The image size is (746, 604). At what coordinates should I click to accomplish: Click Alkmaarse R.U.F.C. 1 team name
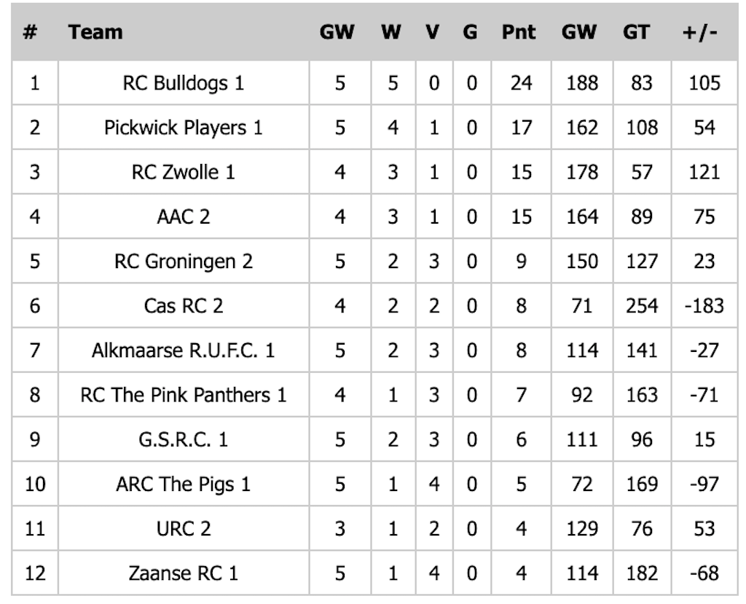[x=183, y=350]
